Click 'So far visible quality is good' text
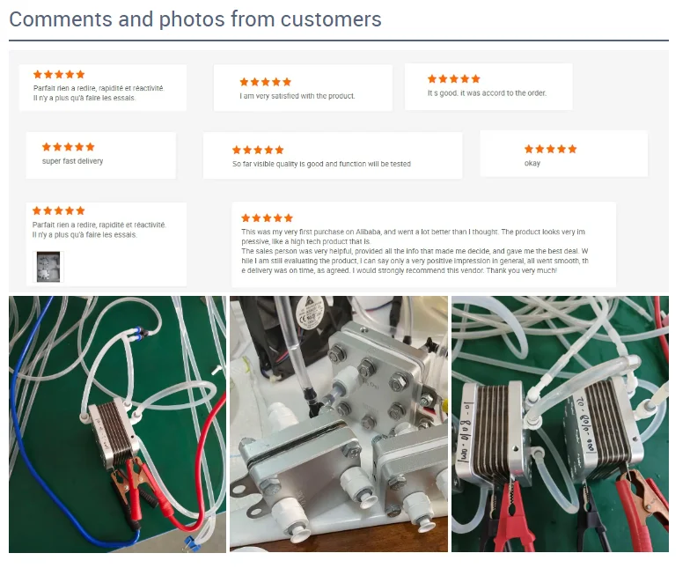 [321, 164]
